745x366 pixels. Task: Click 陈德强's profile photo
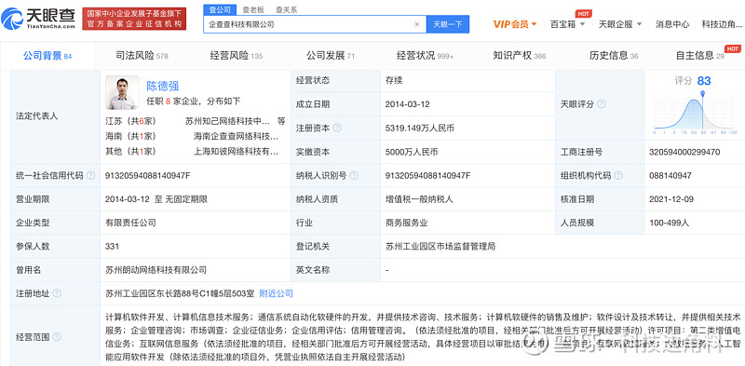[x=122, y=92]
